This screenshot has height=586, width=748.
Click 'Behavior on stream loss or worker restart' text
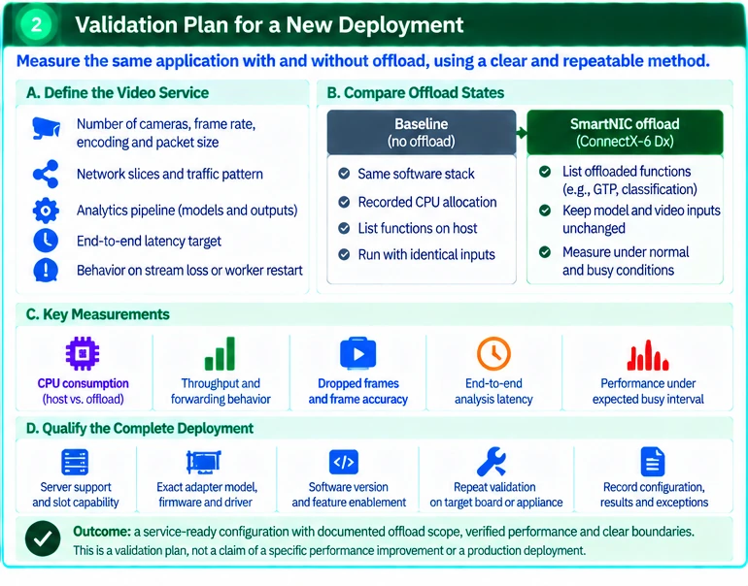pyautogui.click(x=189, y=270)
